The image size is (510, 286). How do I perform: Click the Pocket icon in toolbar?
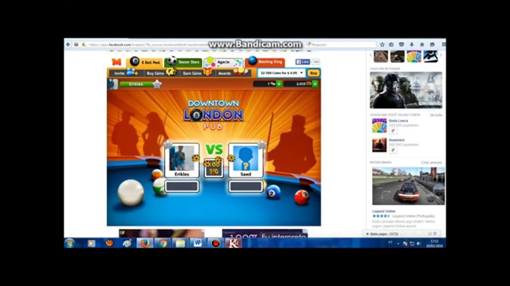[x=402, y=44]
